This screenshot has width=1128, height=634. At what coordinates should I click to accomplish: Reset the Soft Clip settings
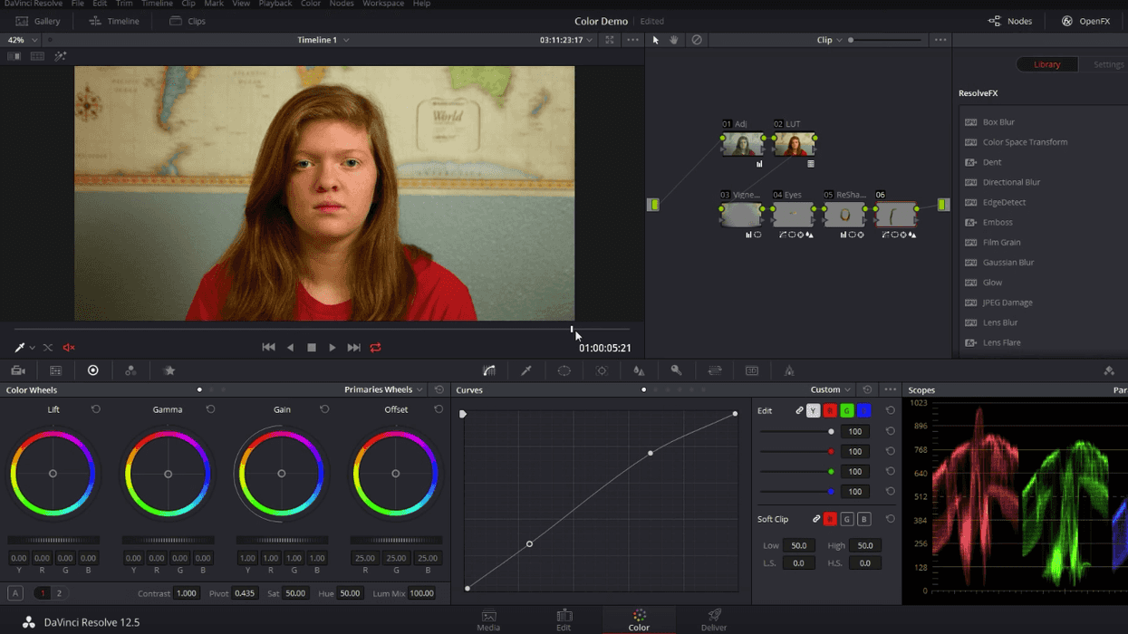890,519
